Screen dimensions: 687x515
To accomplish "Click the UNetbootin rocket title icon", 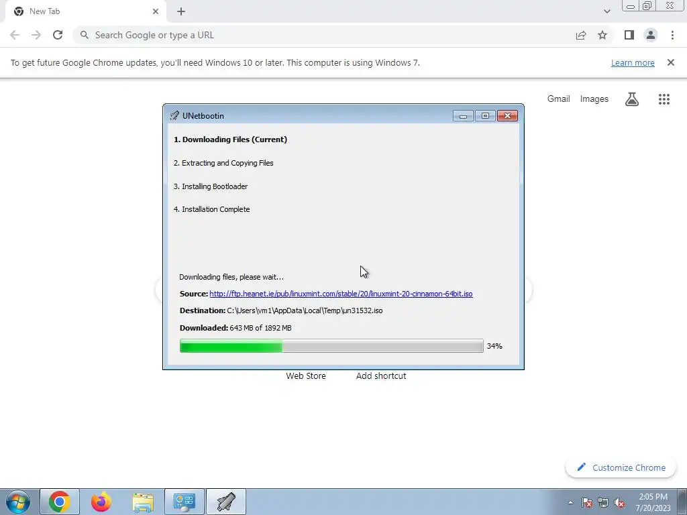I will click(x=174, y=115).
